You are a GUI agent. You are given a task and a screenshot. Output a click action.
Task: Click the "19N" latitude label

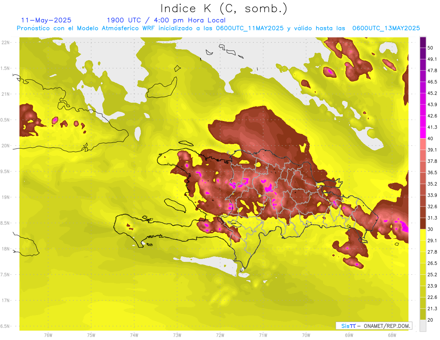pos(6,197)
